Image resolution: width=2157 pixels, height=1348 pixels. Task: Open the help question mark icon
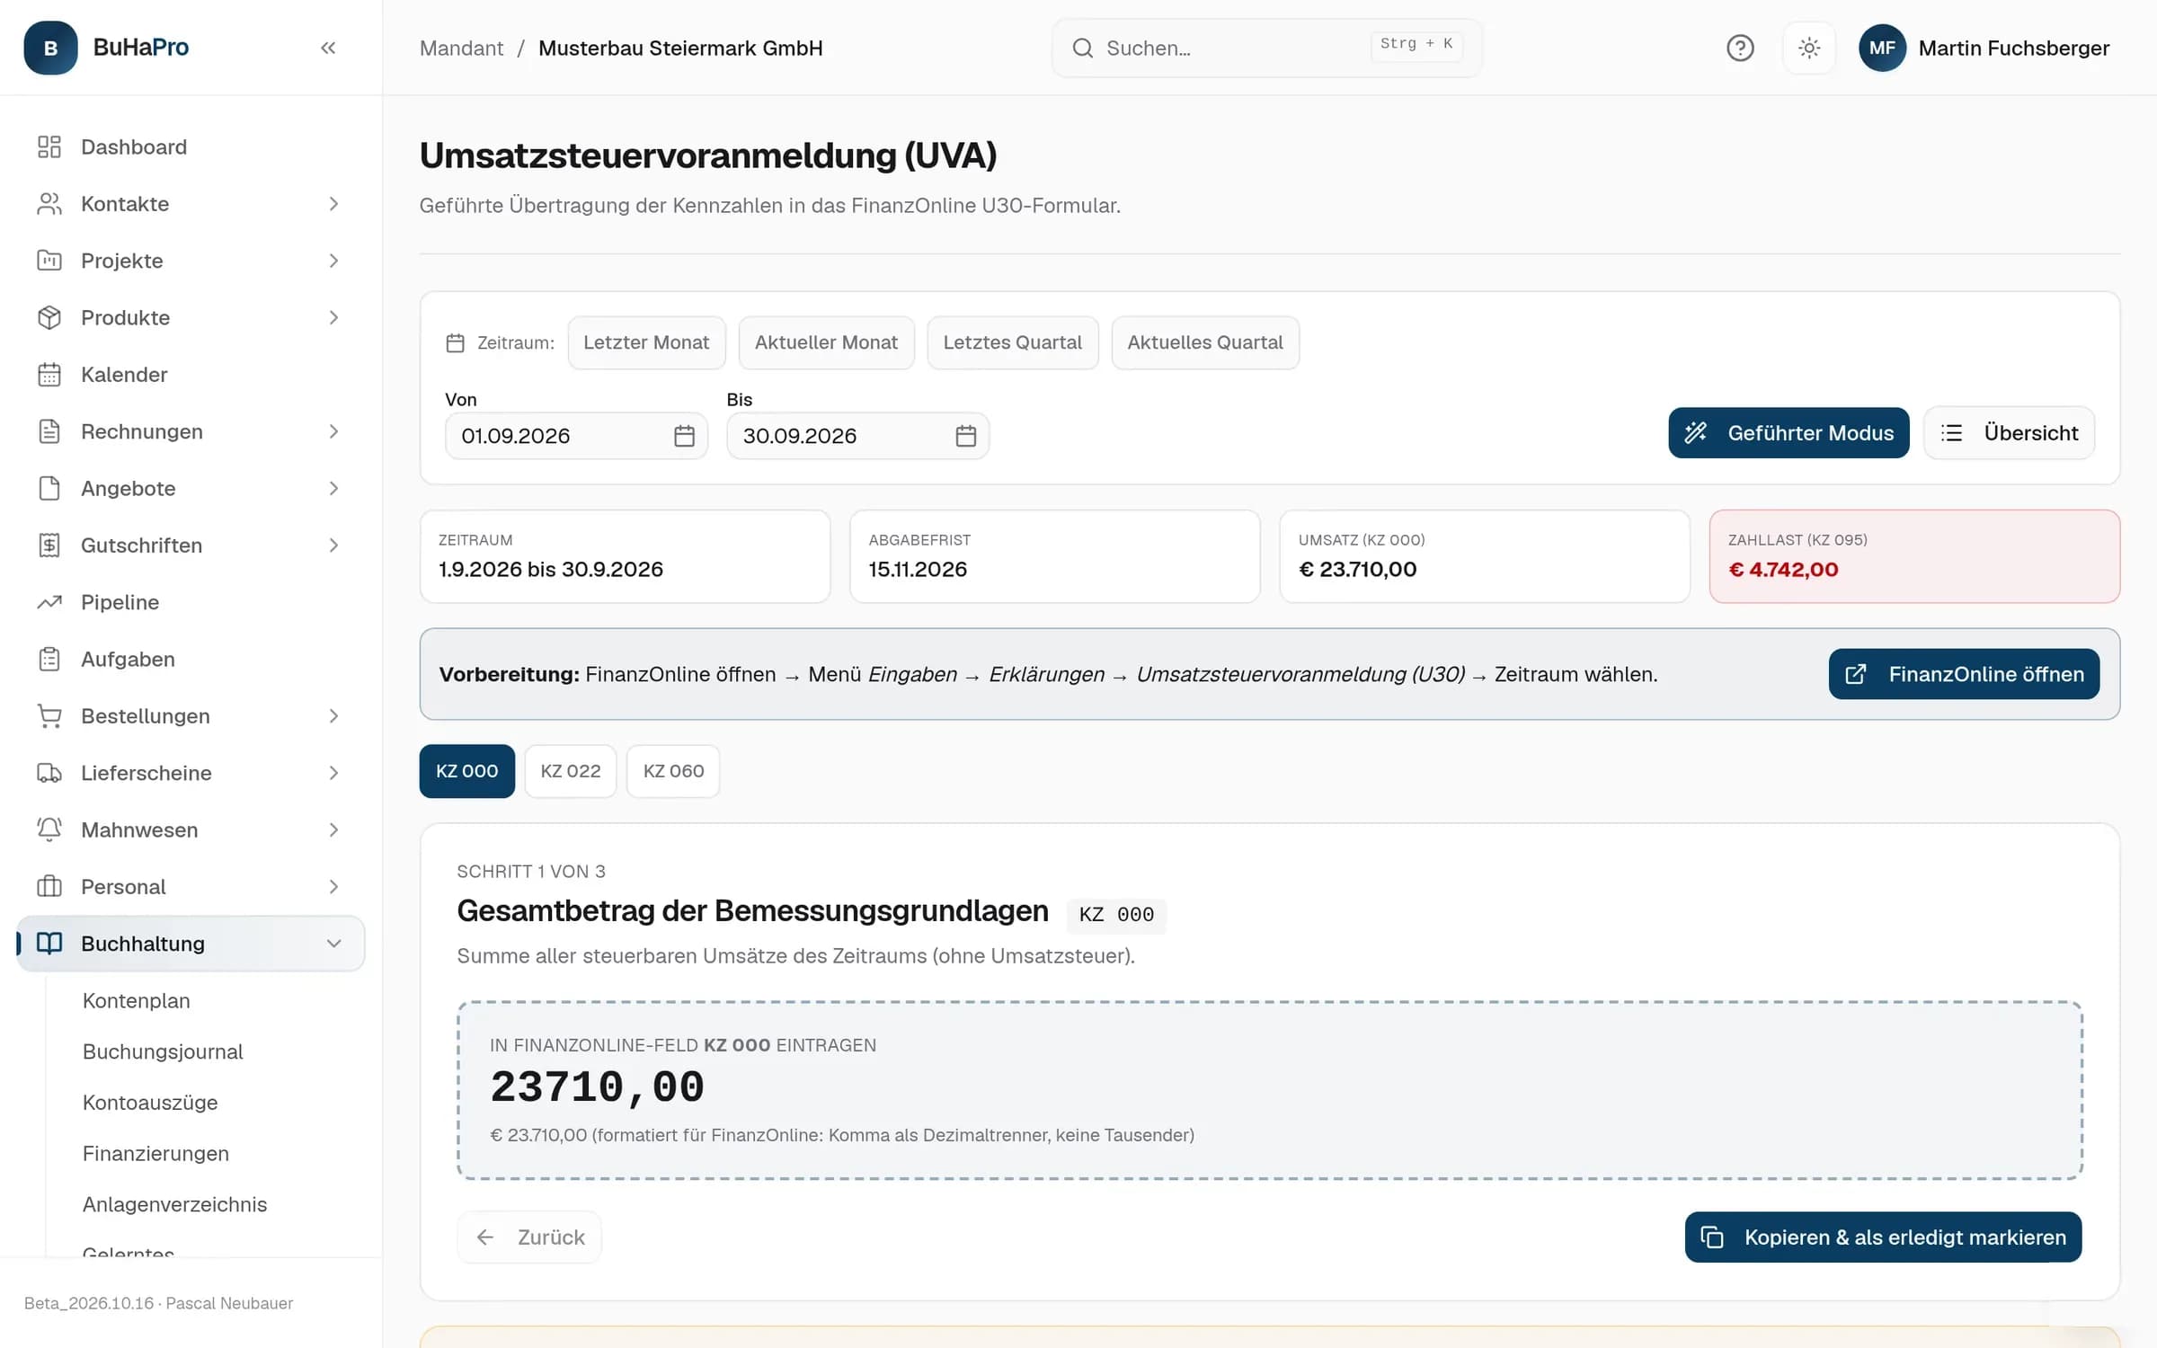pyautogui.click(x=1740, y=48)
